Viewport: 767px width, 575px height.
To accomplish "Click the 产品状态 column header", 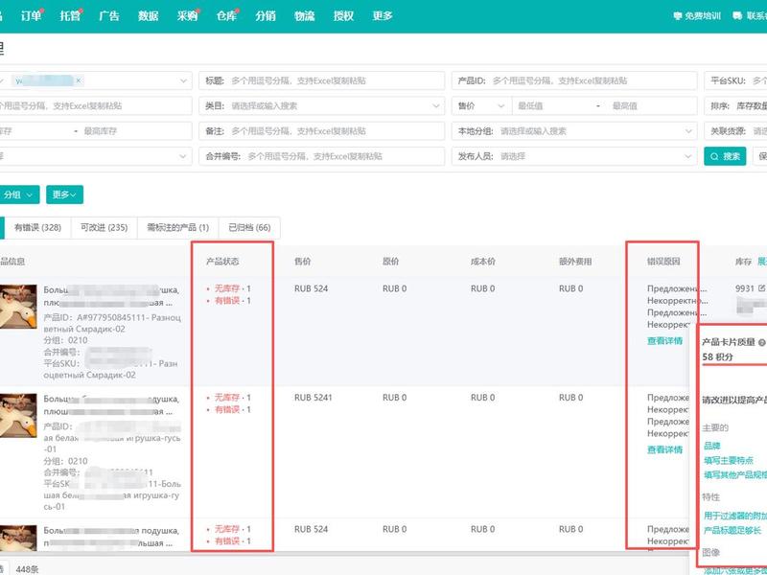I will 222,262.
